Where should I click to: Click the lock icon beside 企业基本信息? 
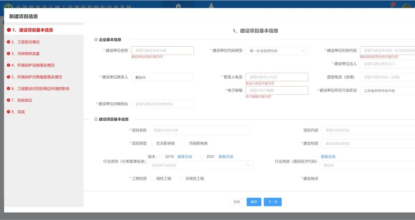click(x=96, y=40)
